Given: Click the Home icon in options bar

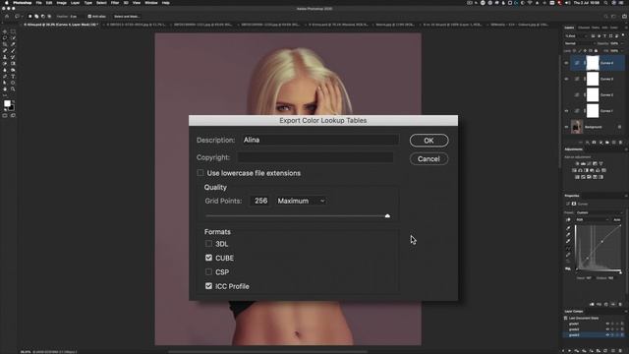Looking at the screenshot, I should pos(7,17).
